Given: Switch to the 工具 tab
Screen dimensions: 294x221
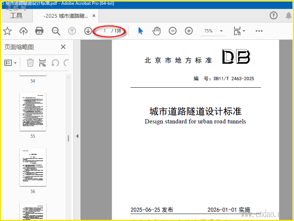Looking at the screenshot, I should pyautogui.click(x=16, y=15).
